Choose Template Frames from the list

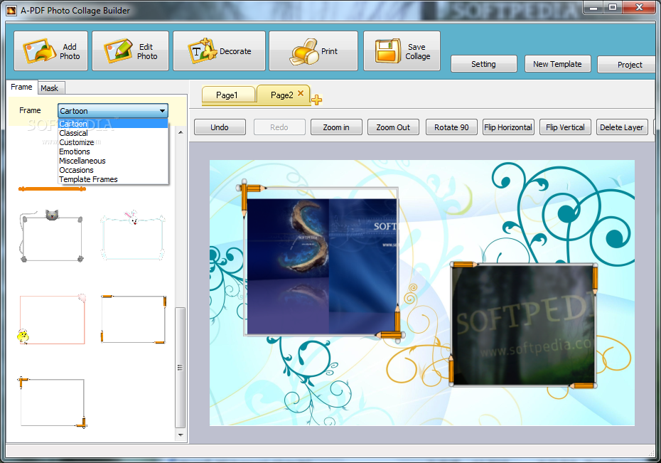[x=112, y=179]
